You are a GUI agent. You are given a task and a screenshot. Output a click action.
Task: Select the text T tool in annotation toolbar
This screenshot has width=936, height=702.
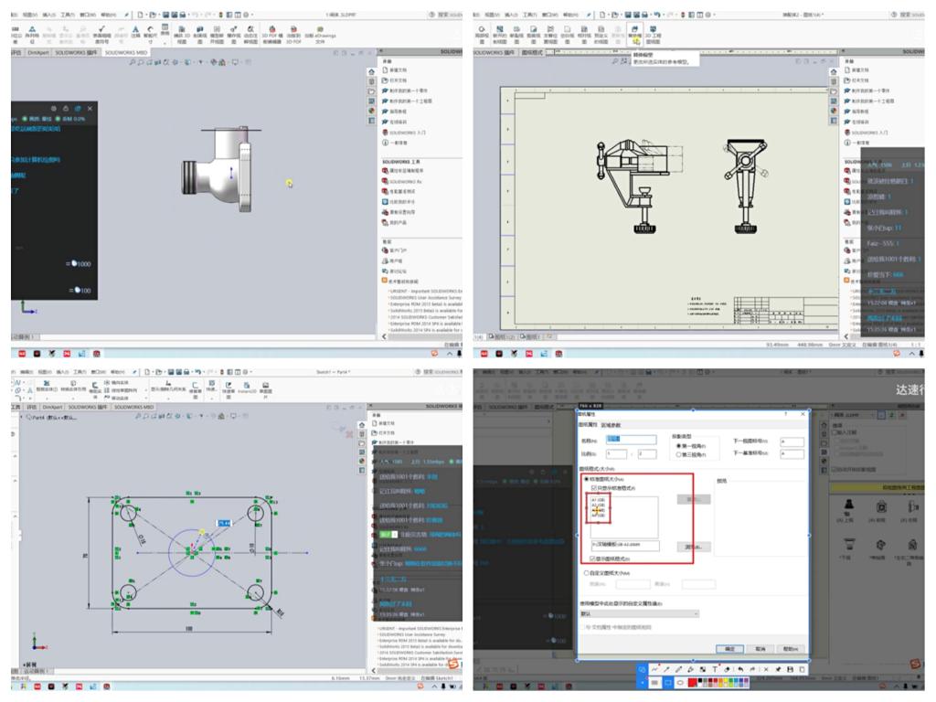click(x=714, y=669)
